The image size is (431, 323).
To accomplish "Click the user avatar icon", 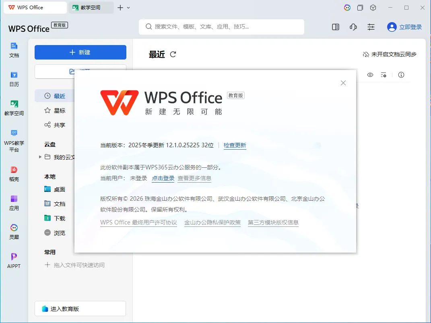I will 392,27.
